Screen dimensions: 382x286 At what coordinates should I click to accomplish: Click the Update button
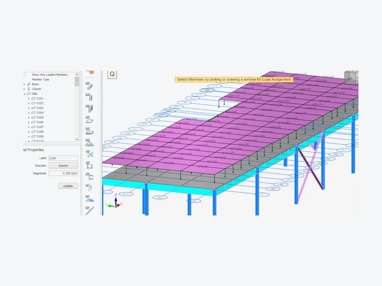click(x=68, y=186)
